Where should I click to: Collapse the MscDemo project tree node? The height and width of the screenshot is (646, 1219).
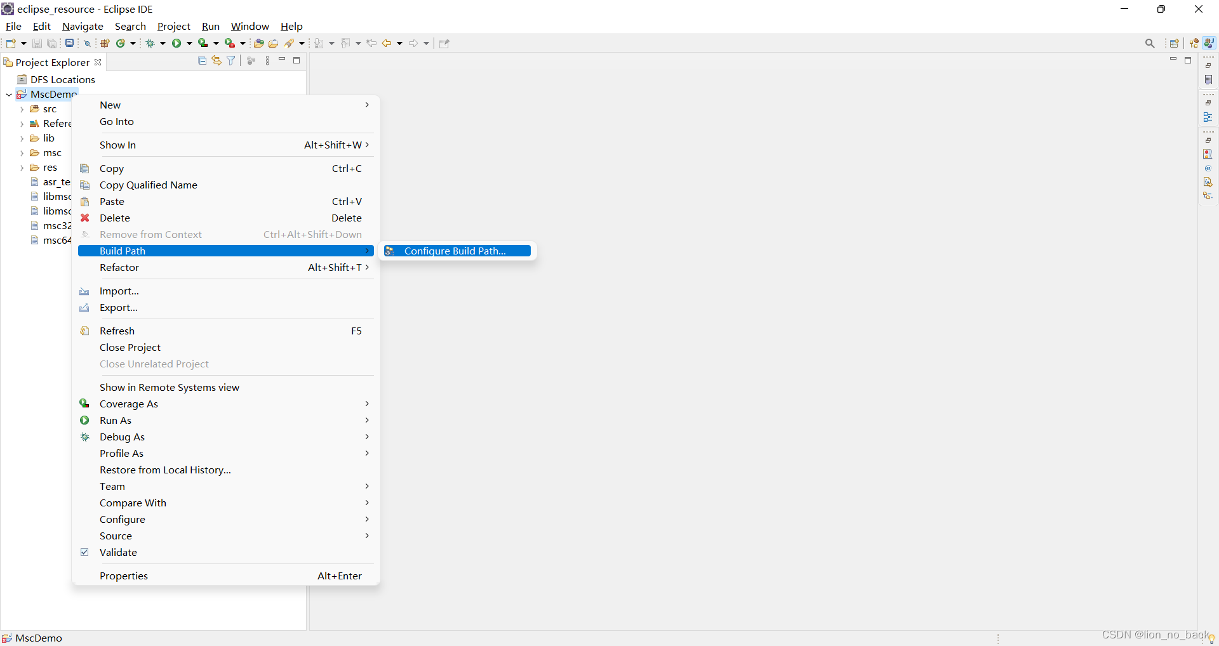pyautogui.click(x=9, y=95)
